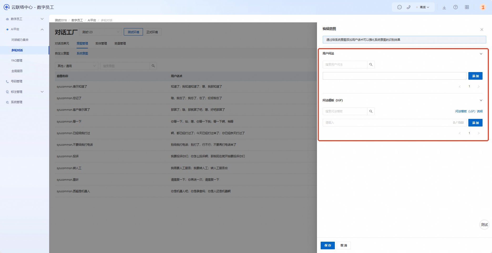Open the floating 测试 button
This screenshot has width=492, height=253.
[x=484, y=225]
